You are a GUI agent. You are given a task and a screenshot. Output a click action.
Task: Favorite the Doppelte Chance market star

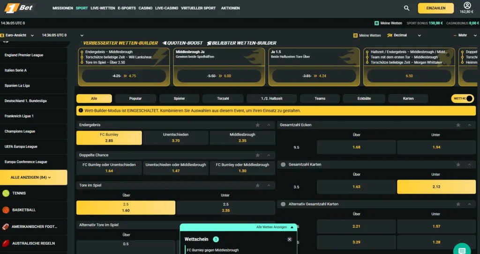[x=257, y=155]
